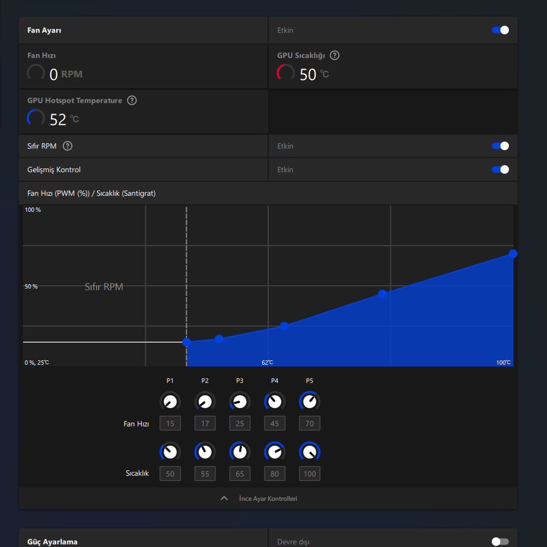Enable the Güç Ayarlama switch
The height and width of the screenshot is (547, 547).
500,542
